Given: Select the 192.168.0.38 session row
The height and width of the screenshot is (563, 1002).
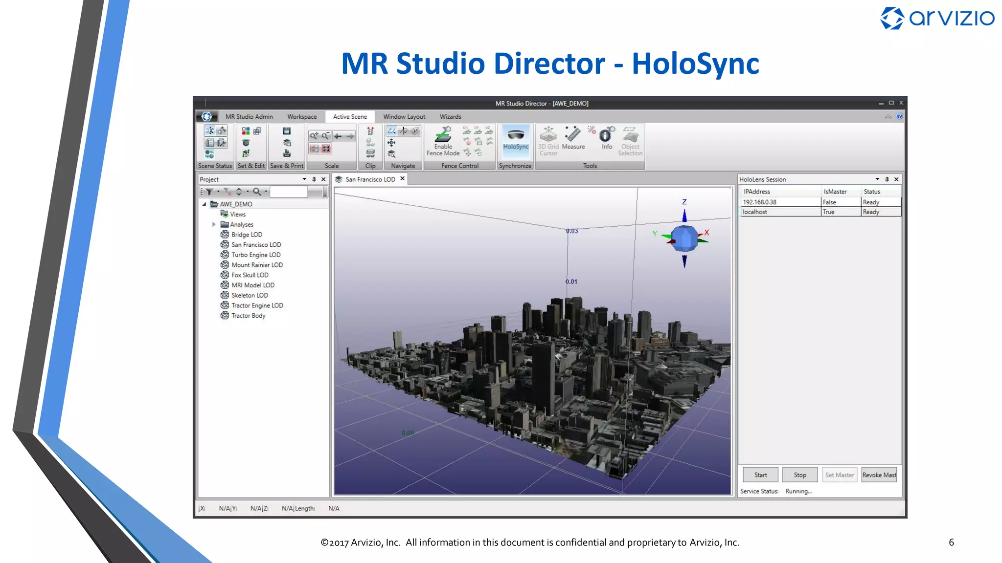Looking at the screenshot, I should (820, 202).
